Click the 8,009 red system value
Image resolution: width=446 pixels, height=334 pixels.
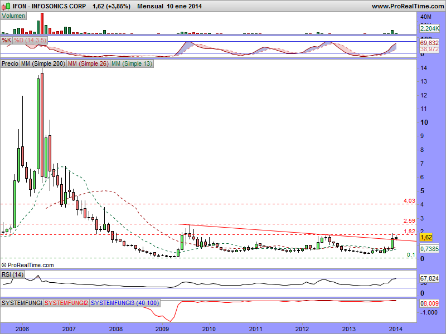(x=431, y=303)
